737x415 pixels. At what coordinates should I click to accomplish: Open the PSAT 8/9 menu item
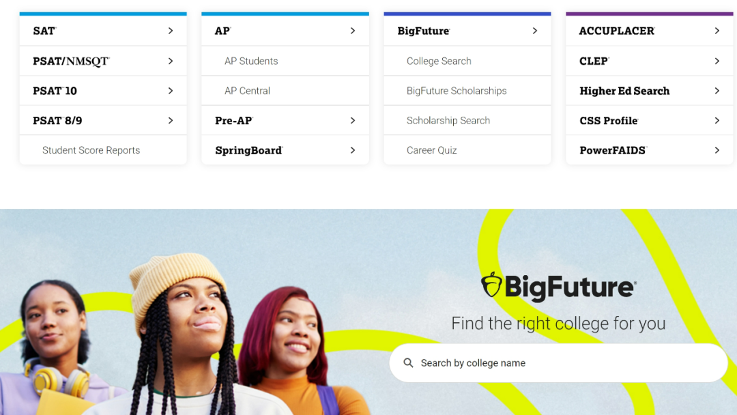pos(103,121)
